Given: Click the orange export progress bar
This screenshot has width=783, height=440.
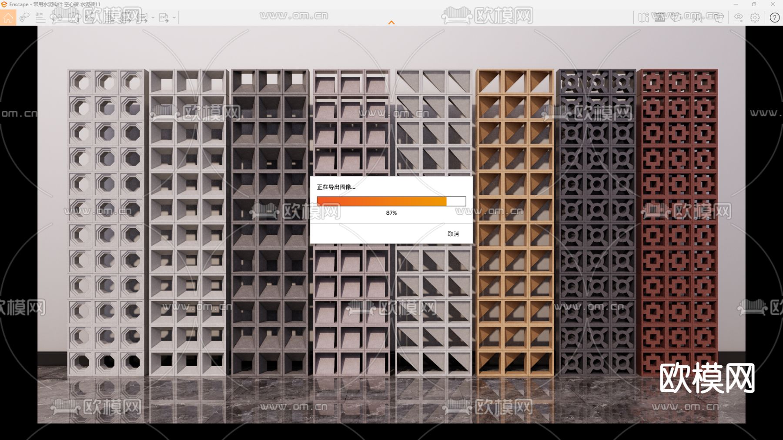Looking at the screenshot, I should click(391, 201).
